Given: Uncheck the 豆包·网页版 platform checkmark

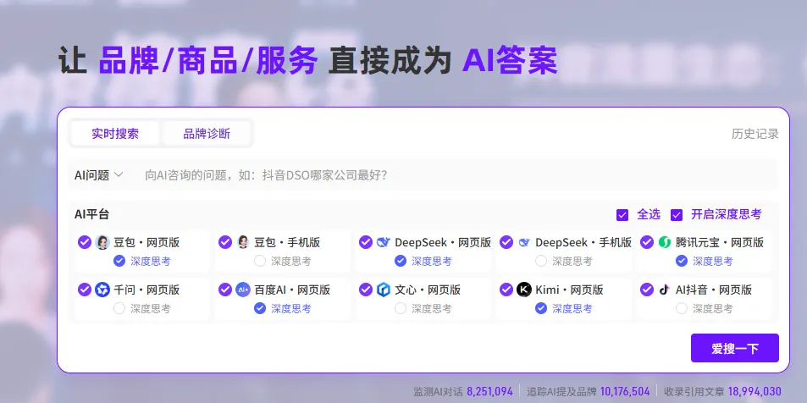Looking at the screenshot, I should (85, 242).
